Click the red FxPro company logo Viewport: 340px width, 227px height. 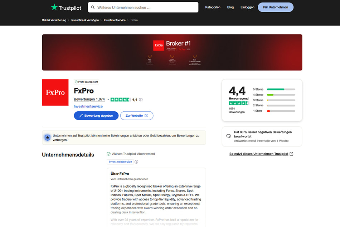click(x=55, y=92)
